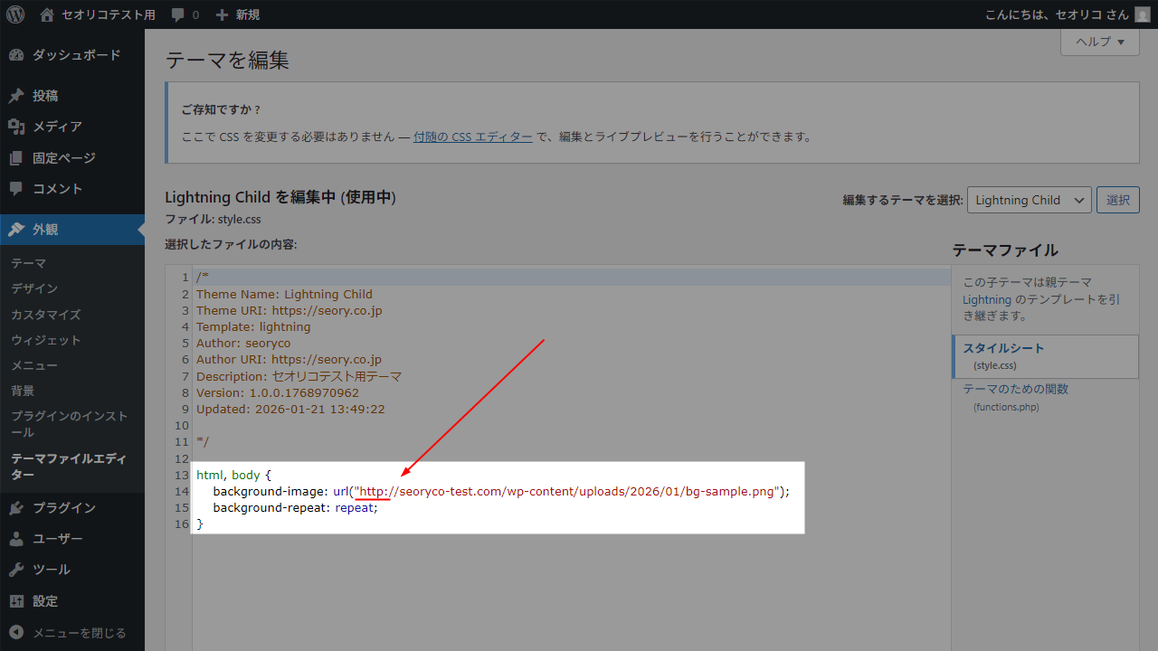Click the 新規 plus icon
The image size is (1158, 651).
[223, 14]
